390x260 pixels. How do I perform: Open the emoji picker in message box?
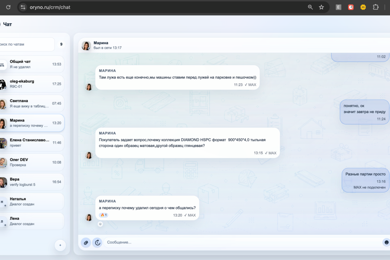click(386, 242)
